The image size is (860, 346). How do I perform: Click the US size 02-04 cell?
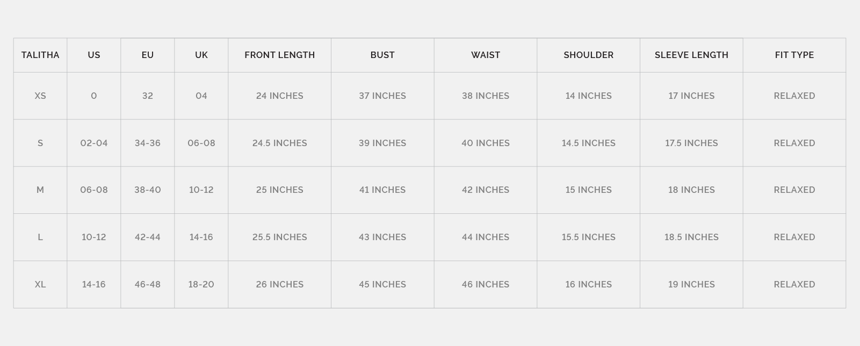pos(94,143)
